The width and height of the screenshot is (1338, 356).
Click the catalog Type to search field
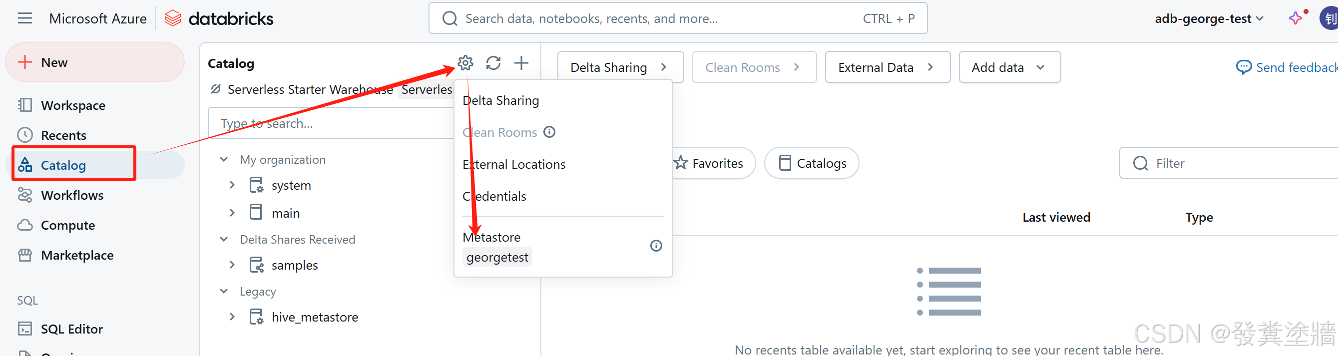click(x=331, y=123)
